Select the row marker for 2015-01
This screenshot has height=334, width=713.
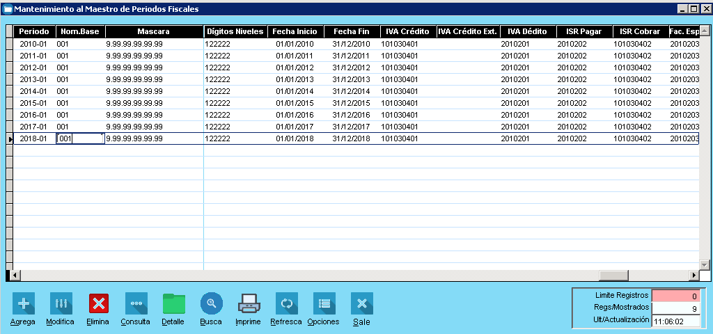(10, 103)
